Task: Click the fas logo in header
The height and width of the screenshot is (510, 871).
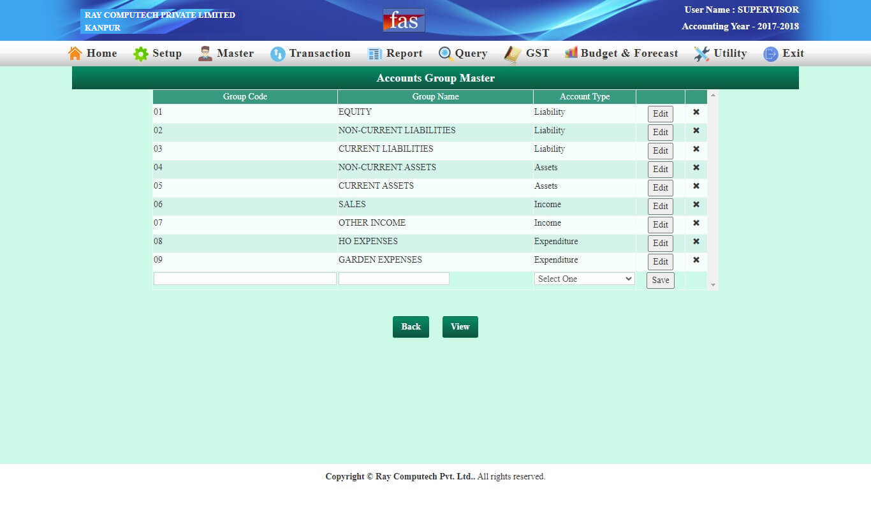Action: click(404, 20)
